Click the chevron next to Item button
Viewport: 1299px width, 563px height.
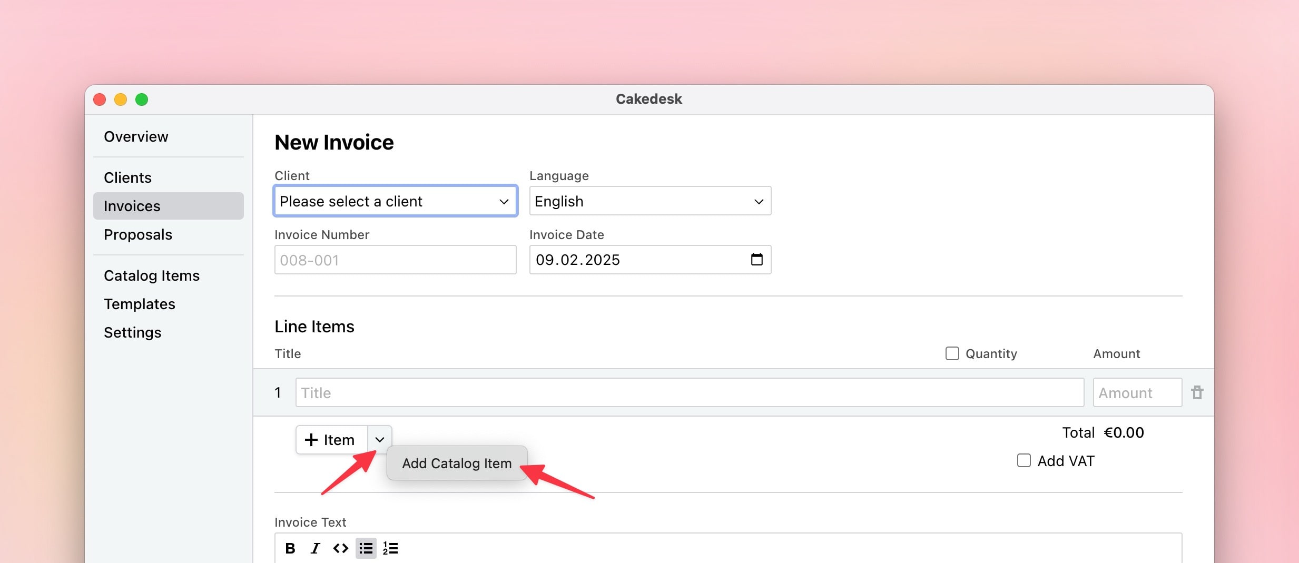click(x=379, y=440)
